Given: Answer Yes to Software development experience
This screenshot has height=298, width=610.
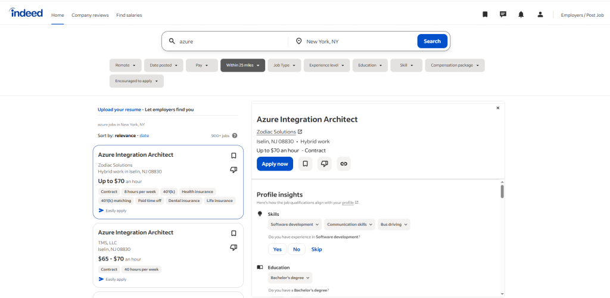Looking at the screenshot, I should pos(278,249).
